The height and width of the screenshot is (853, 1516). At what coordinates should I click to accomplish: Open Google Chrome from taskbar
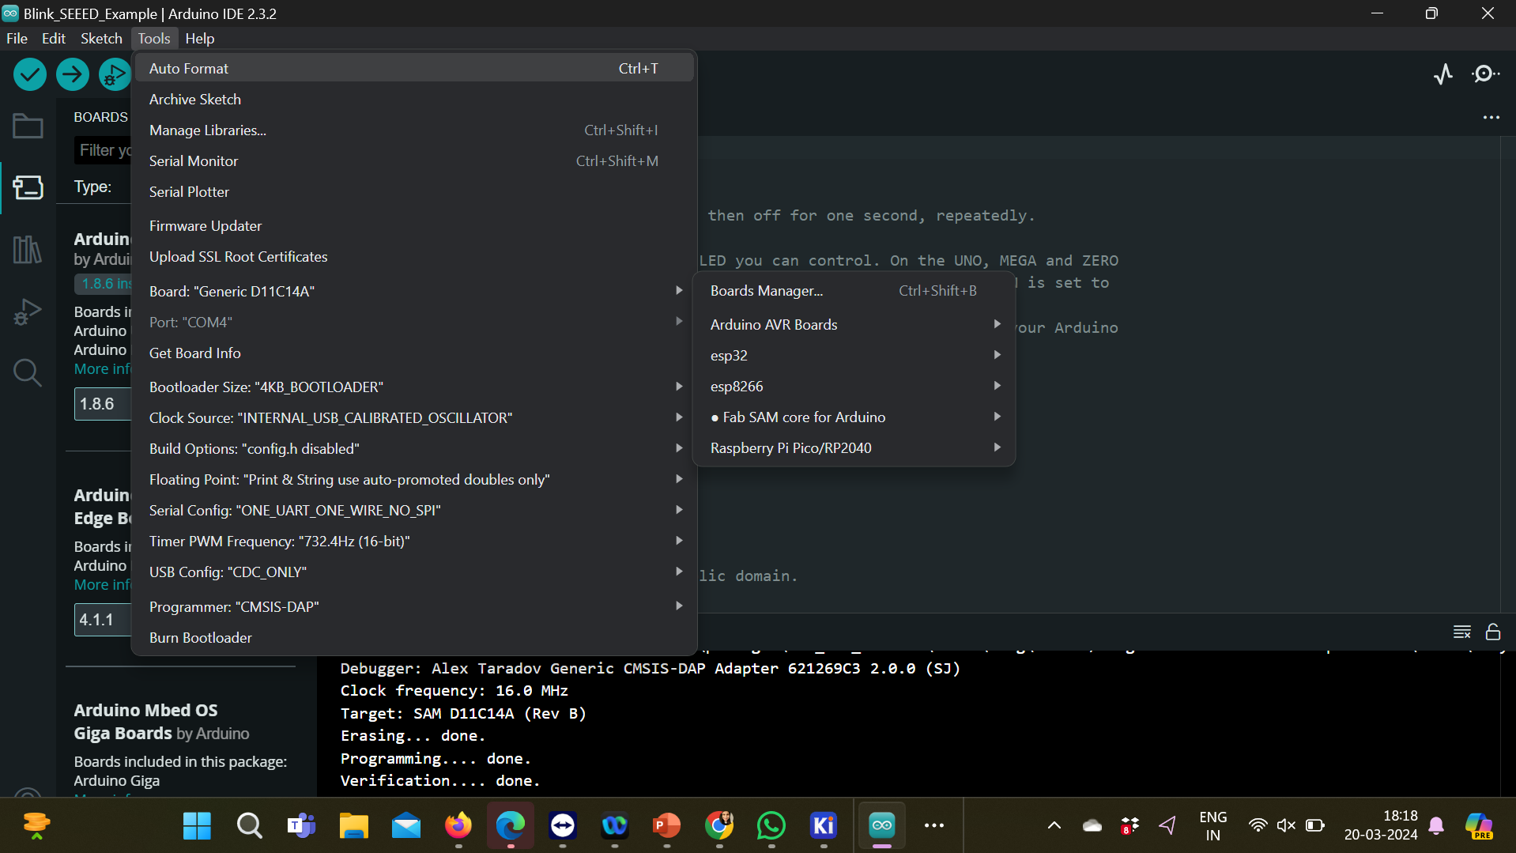(x=718, y=825)
